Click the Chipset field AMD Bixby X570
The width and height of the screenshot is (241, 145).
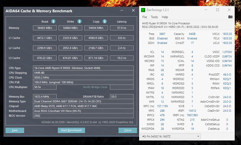[x=83, y=106]
